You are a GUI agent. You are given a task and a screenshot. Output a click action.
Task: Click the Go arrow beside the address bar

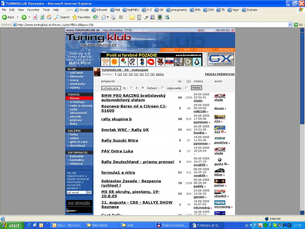coord(298,25)
